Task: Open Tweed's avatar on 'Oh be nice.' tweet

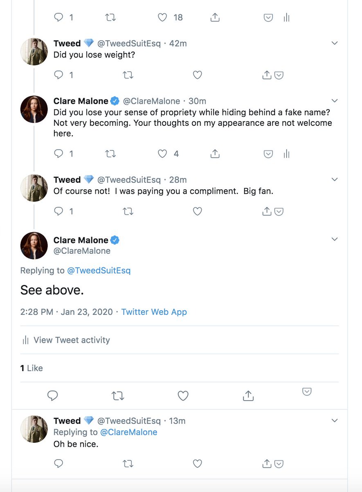Action: (x=34, y=429)
